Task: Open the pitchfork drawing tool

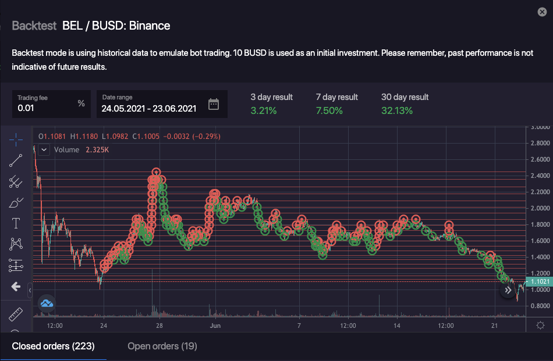Action: (x=16, y=182)
